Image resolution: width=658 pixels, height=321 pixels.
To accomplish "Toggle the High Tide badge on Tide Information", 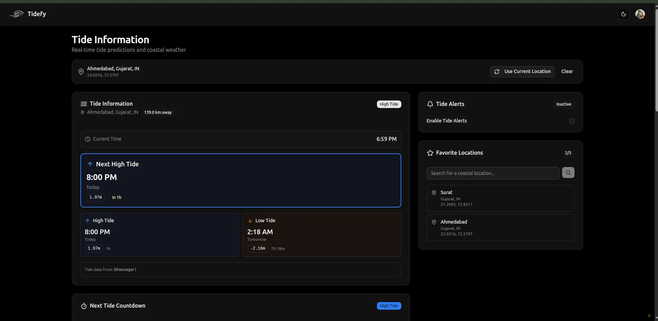I will click(x=389, y=104).
